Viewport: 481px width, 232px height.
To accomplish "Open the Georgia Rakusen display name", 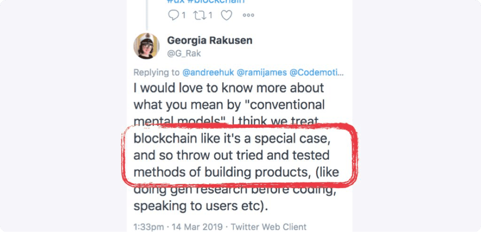I will coord(209,41).
